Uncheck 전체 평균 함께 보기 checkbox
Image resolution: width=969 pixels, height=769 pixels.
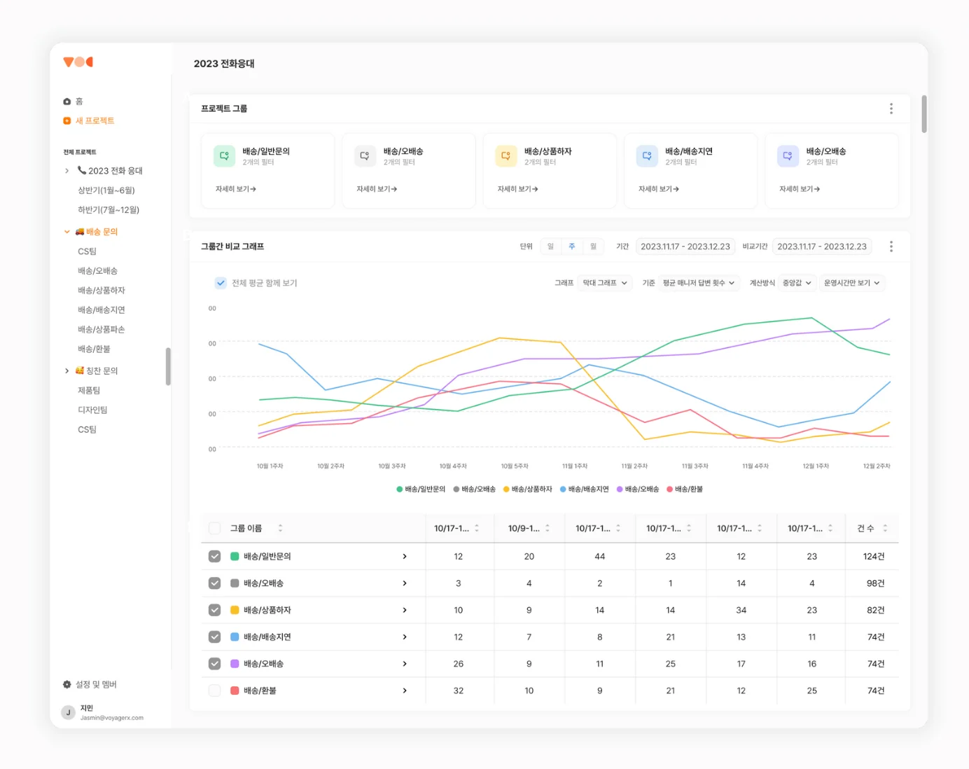click(x=221, y=283)
